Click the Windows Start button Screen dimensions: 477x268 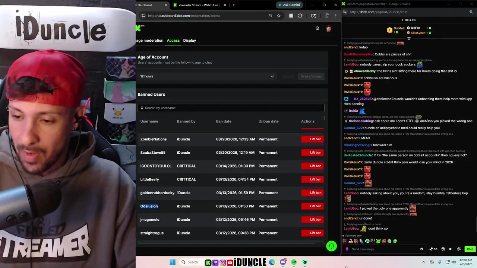tap(172, 262)
